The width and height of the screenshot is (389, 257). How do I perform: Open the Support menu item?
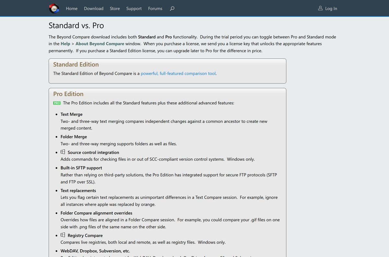[134, 8]
